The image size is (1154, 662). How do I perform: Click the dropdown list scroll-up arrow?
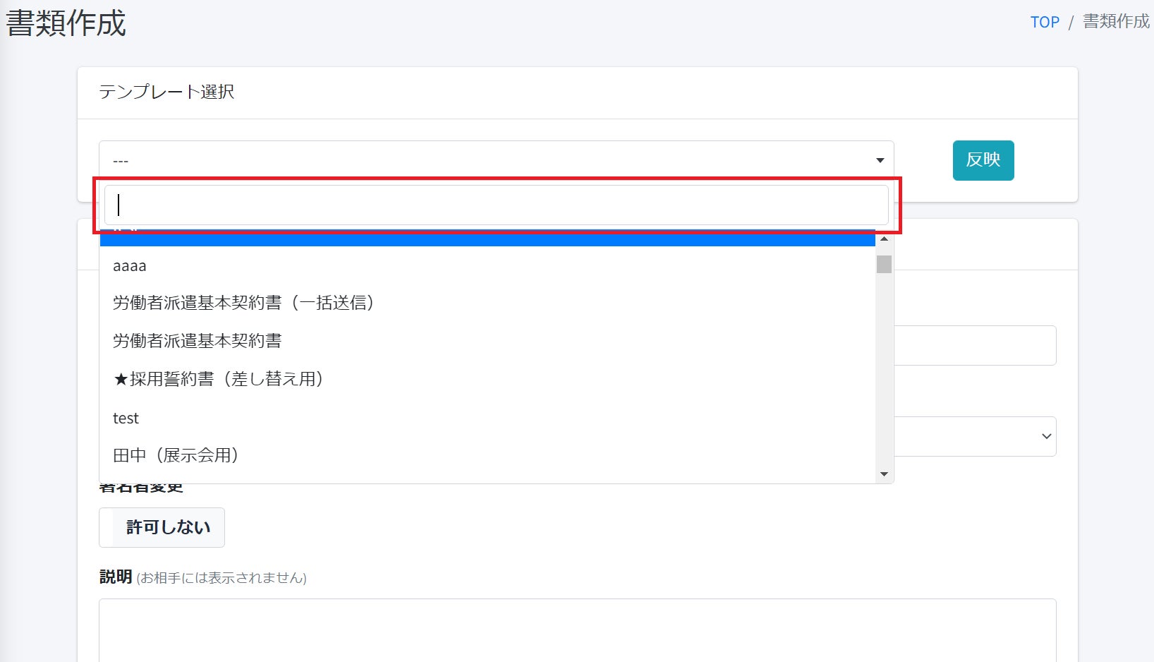tap(884, 239)
